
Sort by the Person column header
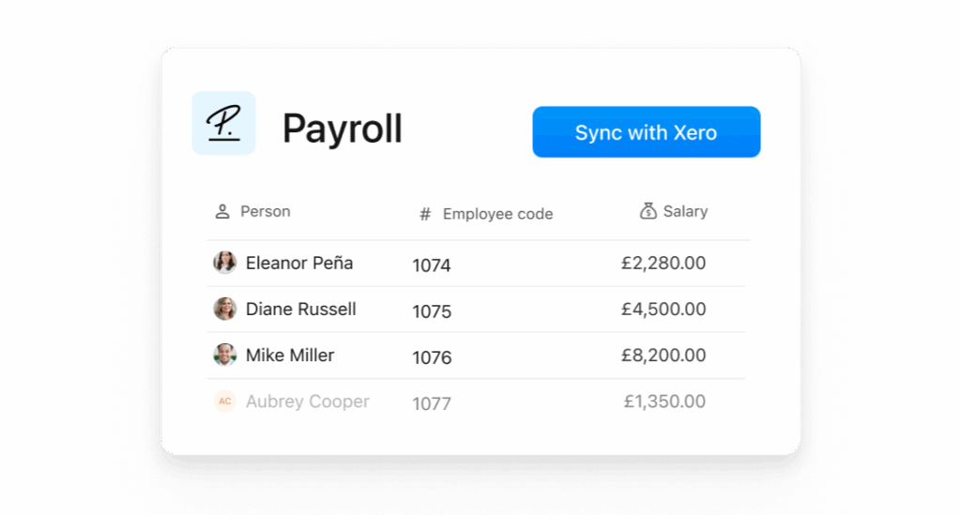click(265, 211)
